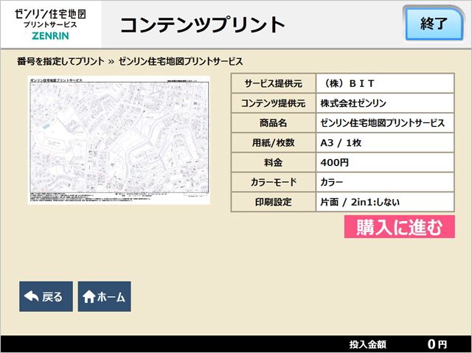This screenshot has width=472, height=353.
Task: Tap 購入に進む to proceed to purchase
Action: (400, 227)
